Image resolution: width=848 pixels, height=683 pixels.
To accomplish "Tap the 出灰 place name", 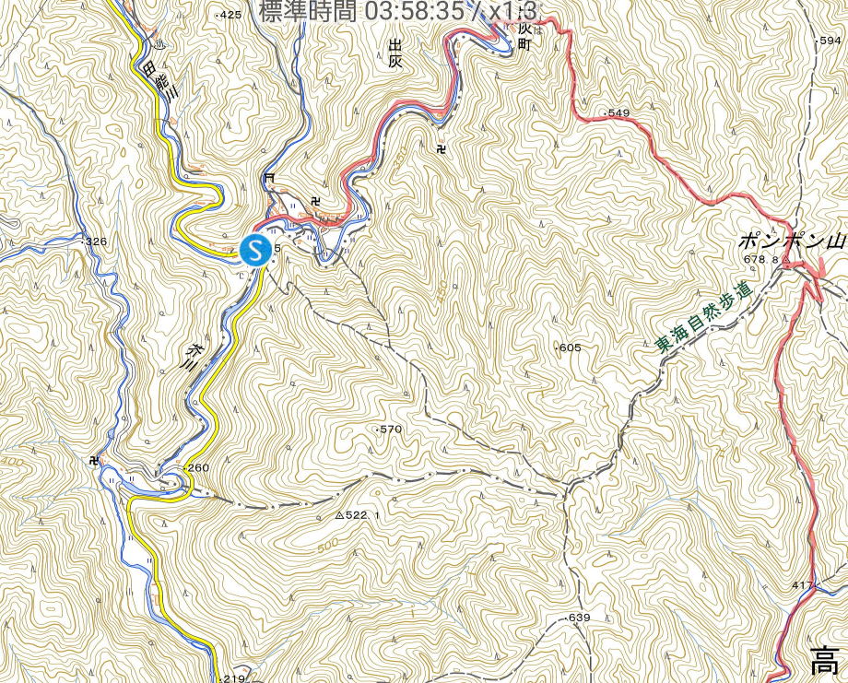I will pyautogui.click(x=395, y=54).
